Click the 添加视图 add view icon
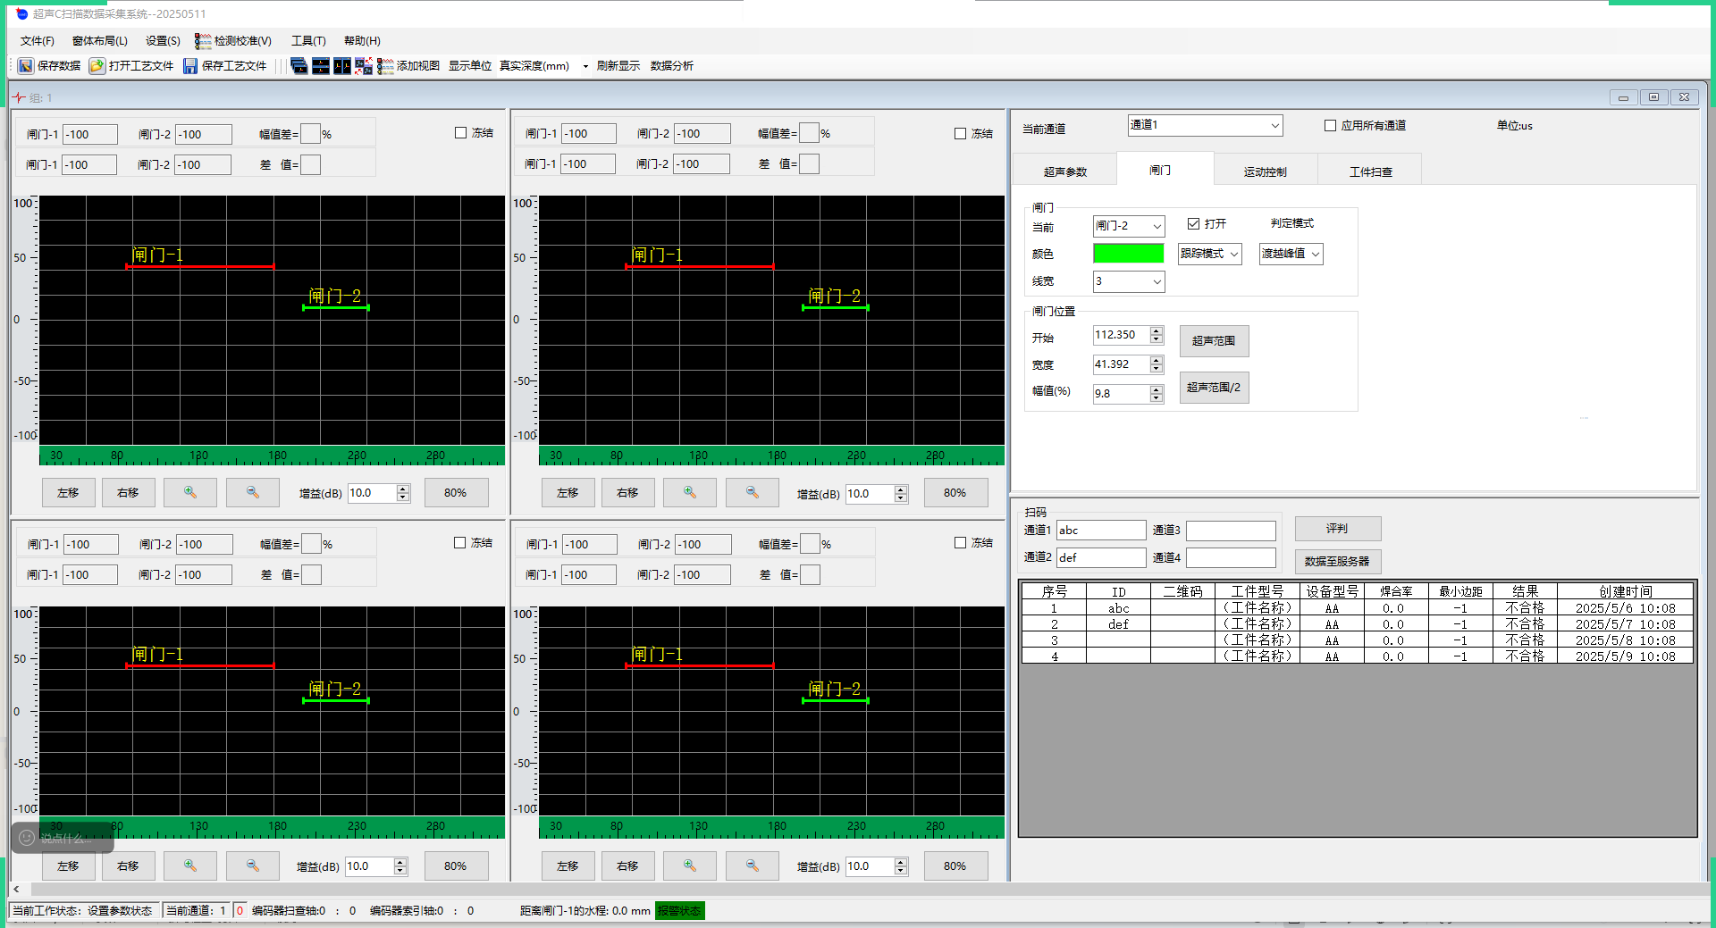1716x928 pixels. 385,66
